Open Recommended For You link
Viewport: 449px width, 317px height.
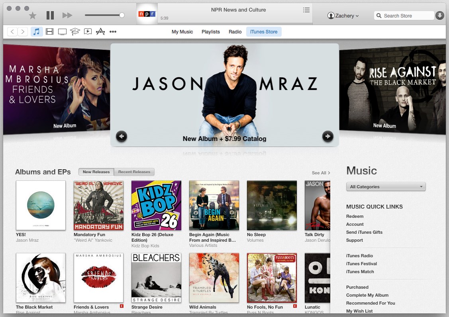370,303
